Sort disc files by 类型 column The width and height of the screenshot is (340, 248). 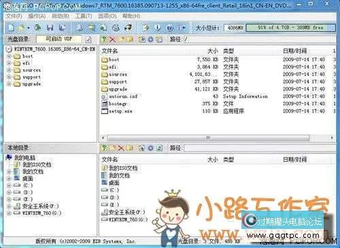(x=228, y=51)
